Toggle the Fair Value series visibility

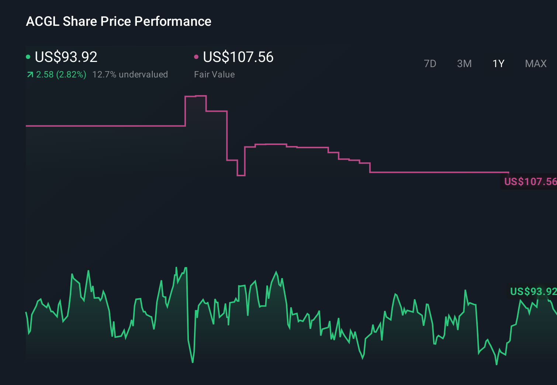[x=238, y=57]
